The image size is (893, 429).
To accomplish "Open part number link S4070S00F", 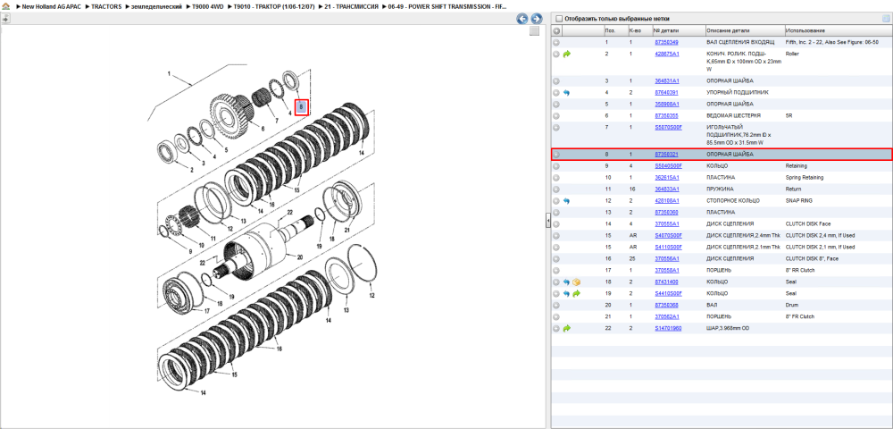I will coord(668,235).
